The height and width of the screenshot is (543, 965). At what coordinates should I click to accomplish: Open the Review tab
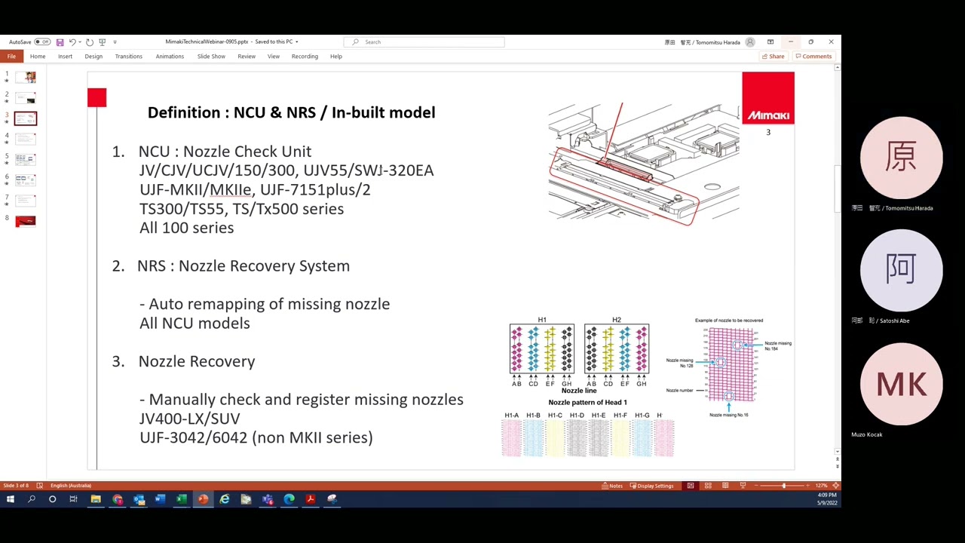247,57
